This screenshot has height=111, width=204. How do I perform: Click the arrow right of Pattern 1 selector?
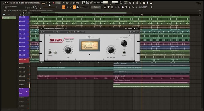[x=102, y=7]
